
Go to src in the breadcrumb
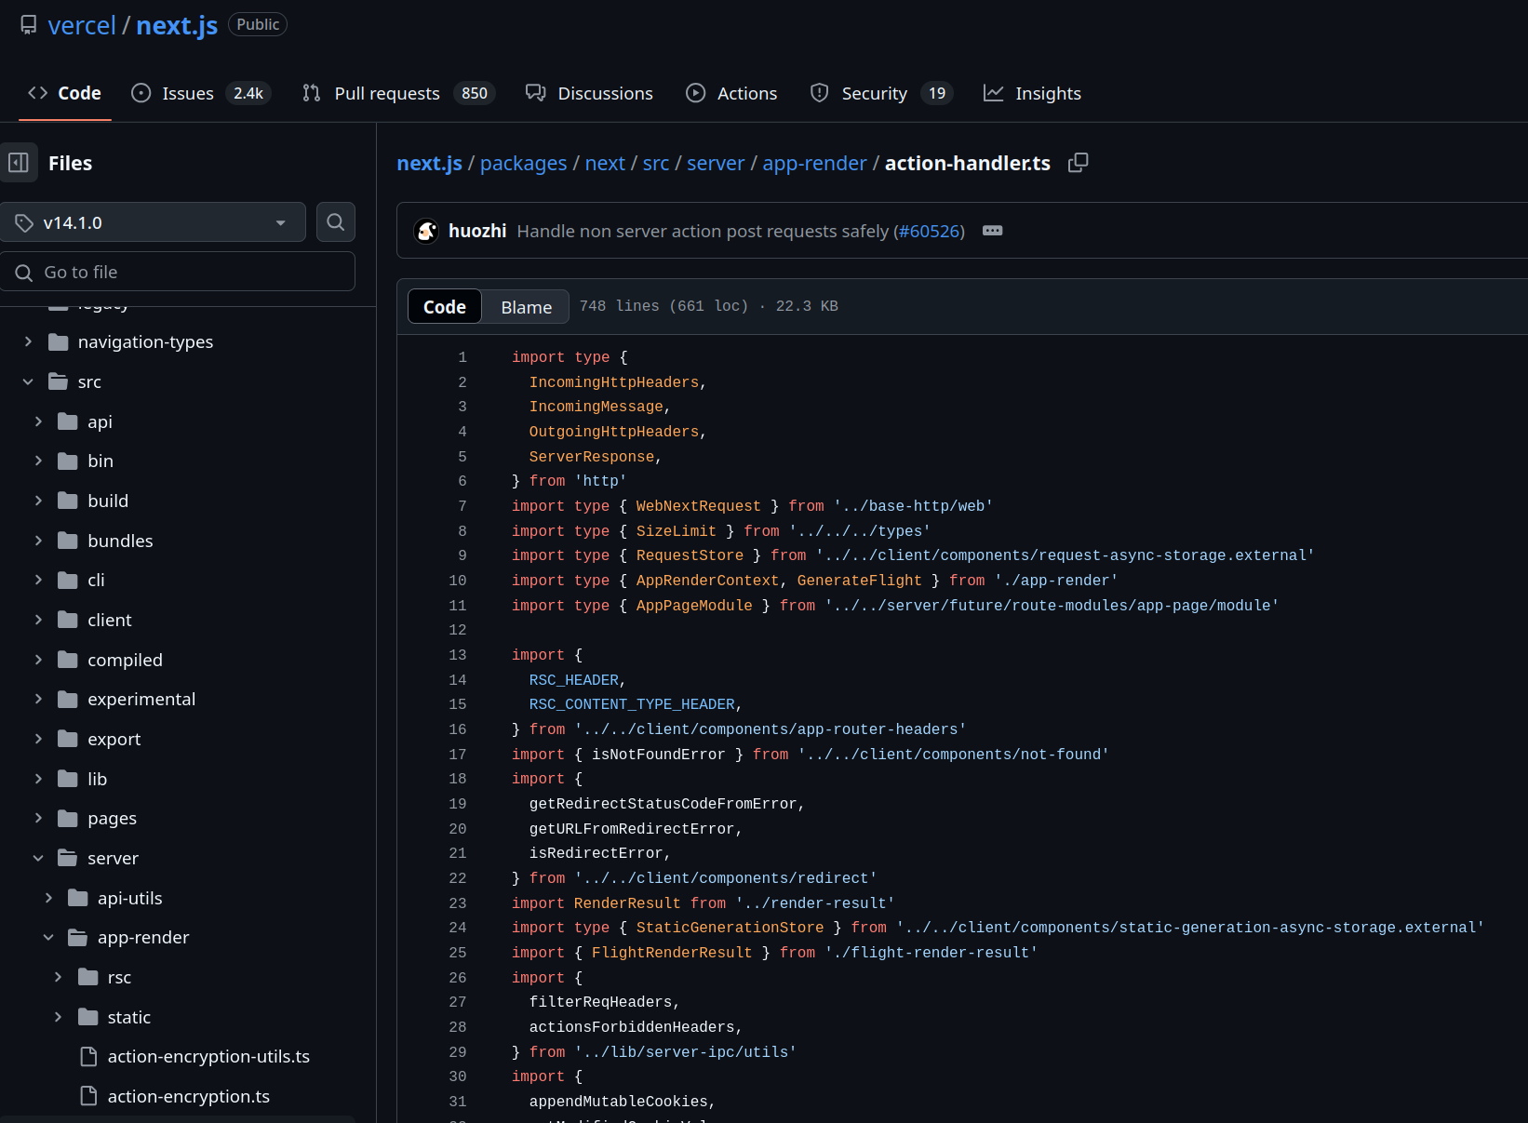click(656, 163)
